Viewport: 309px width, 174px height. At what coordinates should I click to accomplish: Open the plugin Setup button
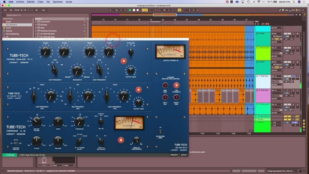[x=183, y=155]
